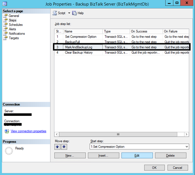Viewport: 195px width, 175px height.
Task: Click the Insert... button
Action: pos(103,156)
